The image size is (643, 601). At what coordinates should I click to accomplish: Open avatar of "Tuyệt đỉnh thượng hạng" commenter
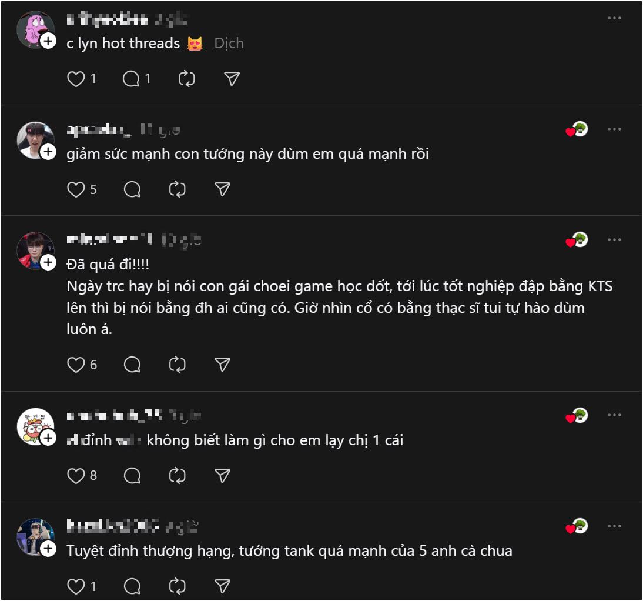(36, 537)
